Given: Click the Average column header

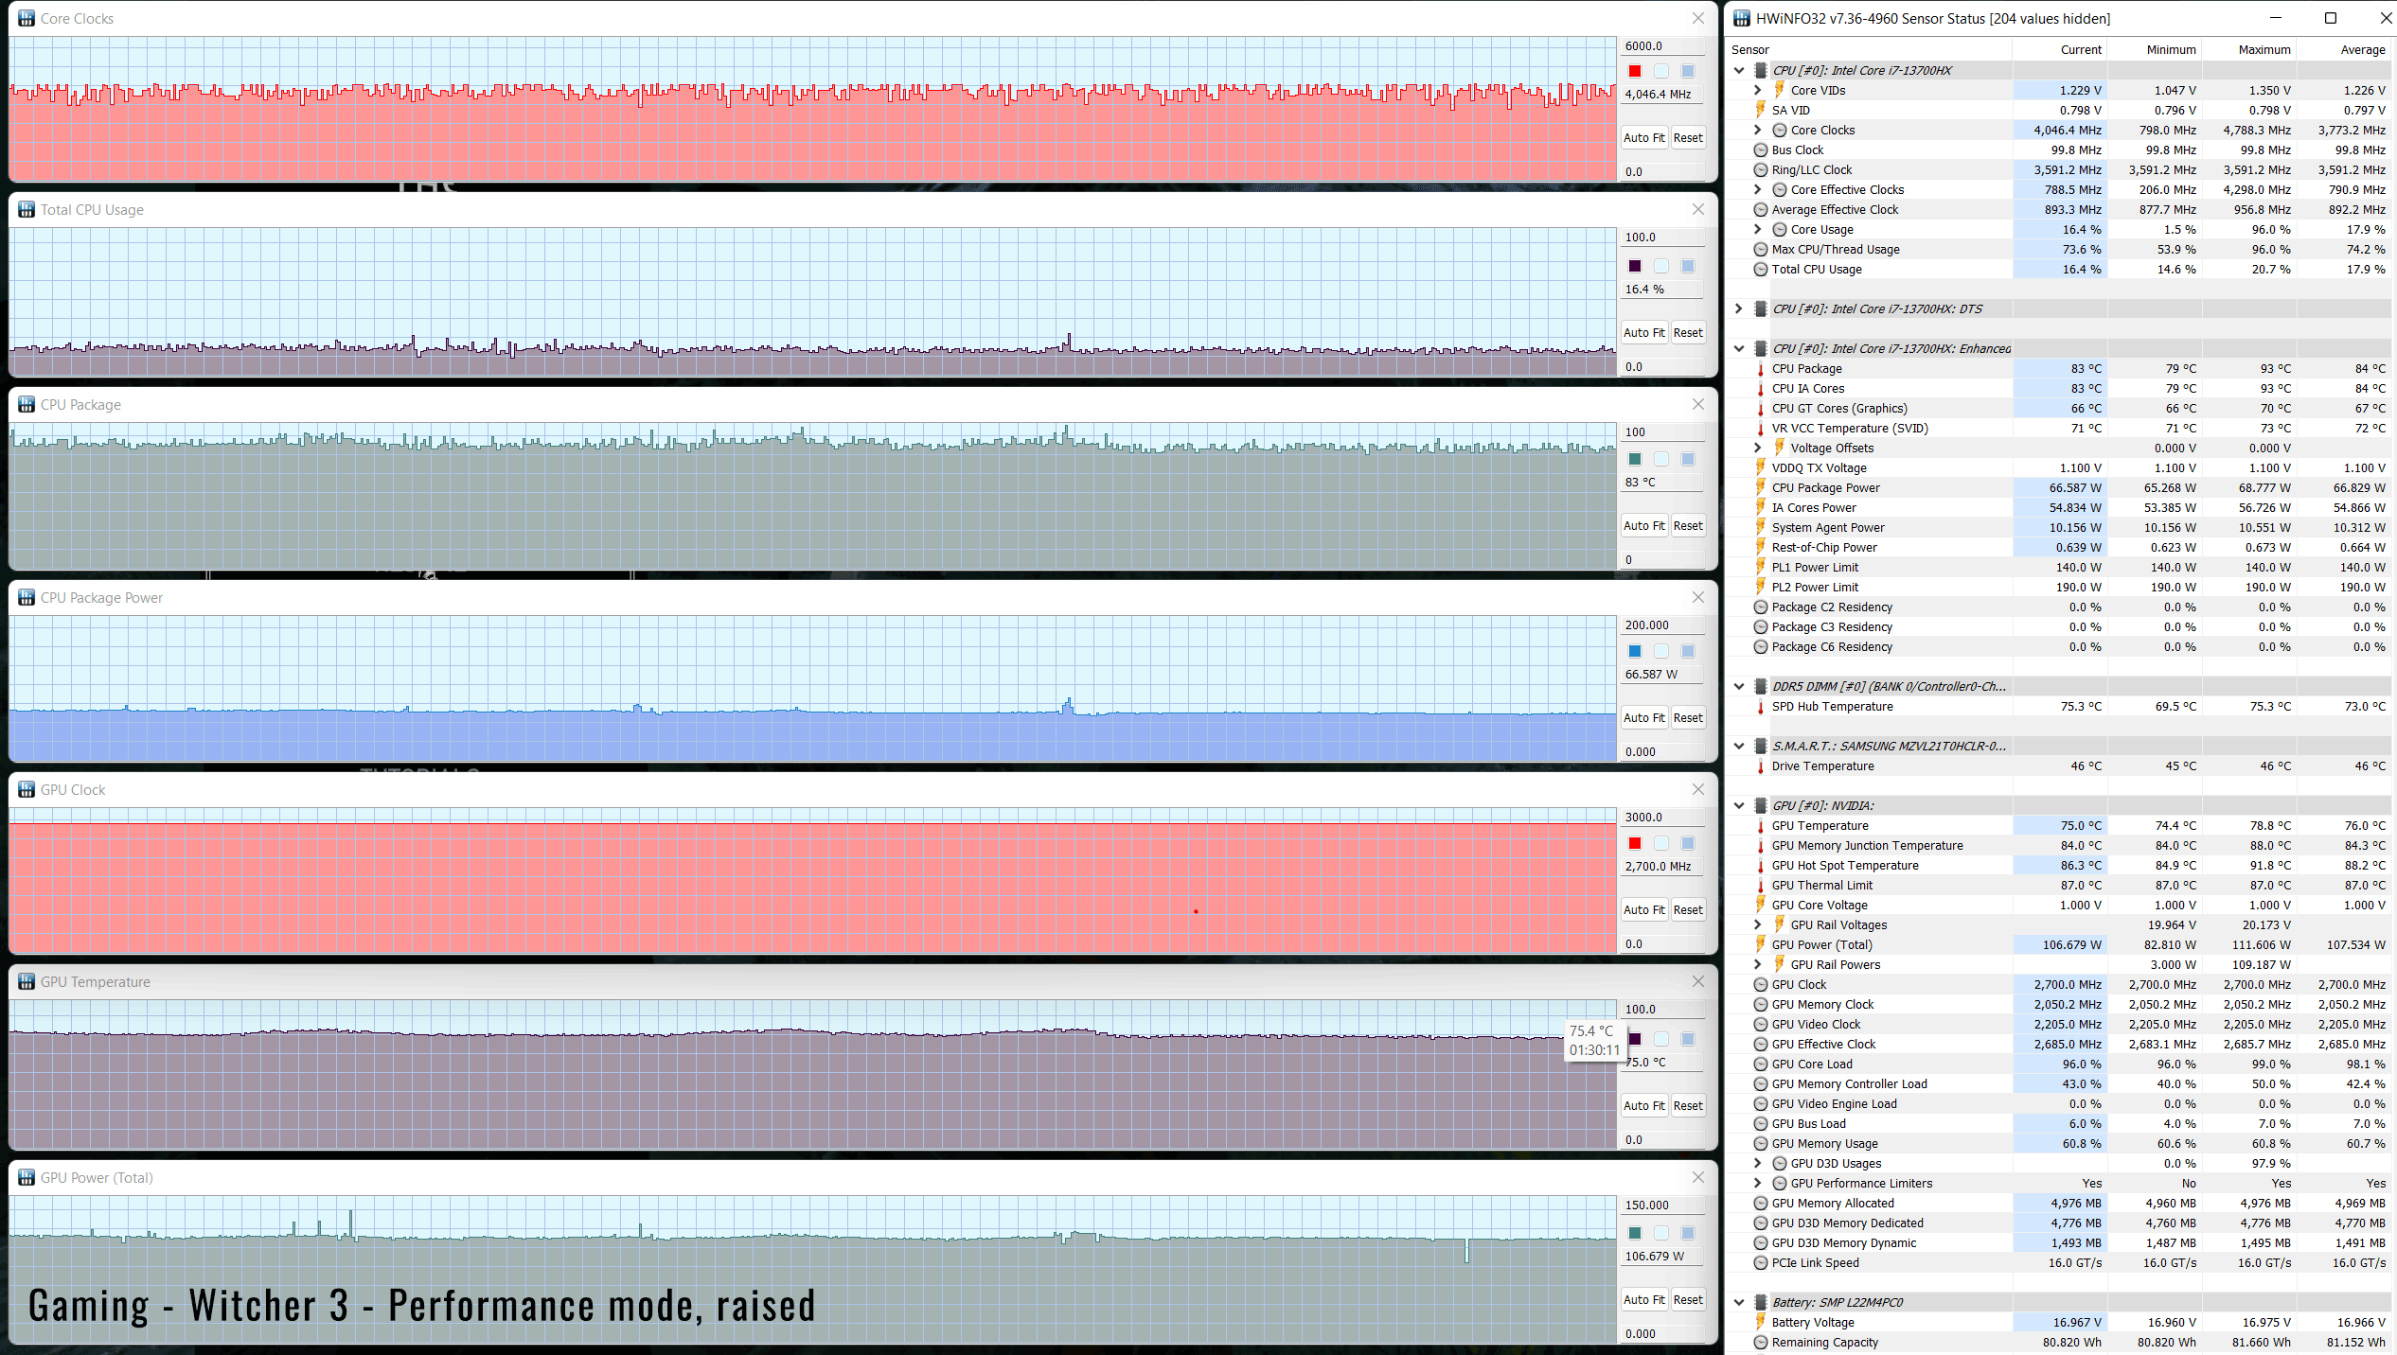Looking at the screenshot, I should coord(2345,49).
